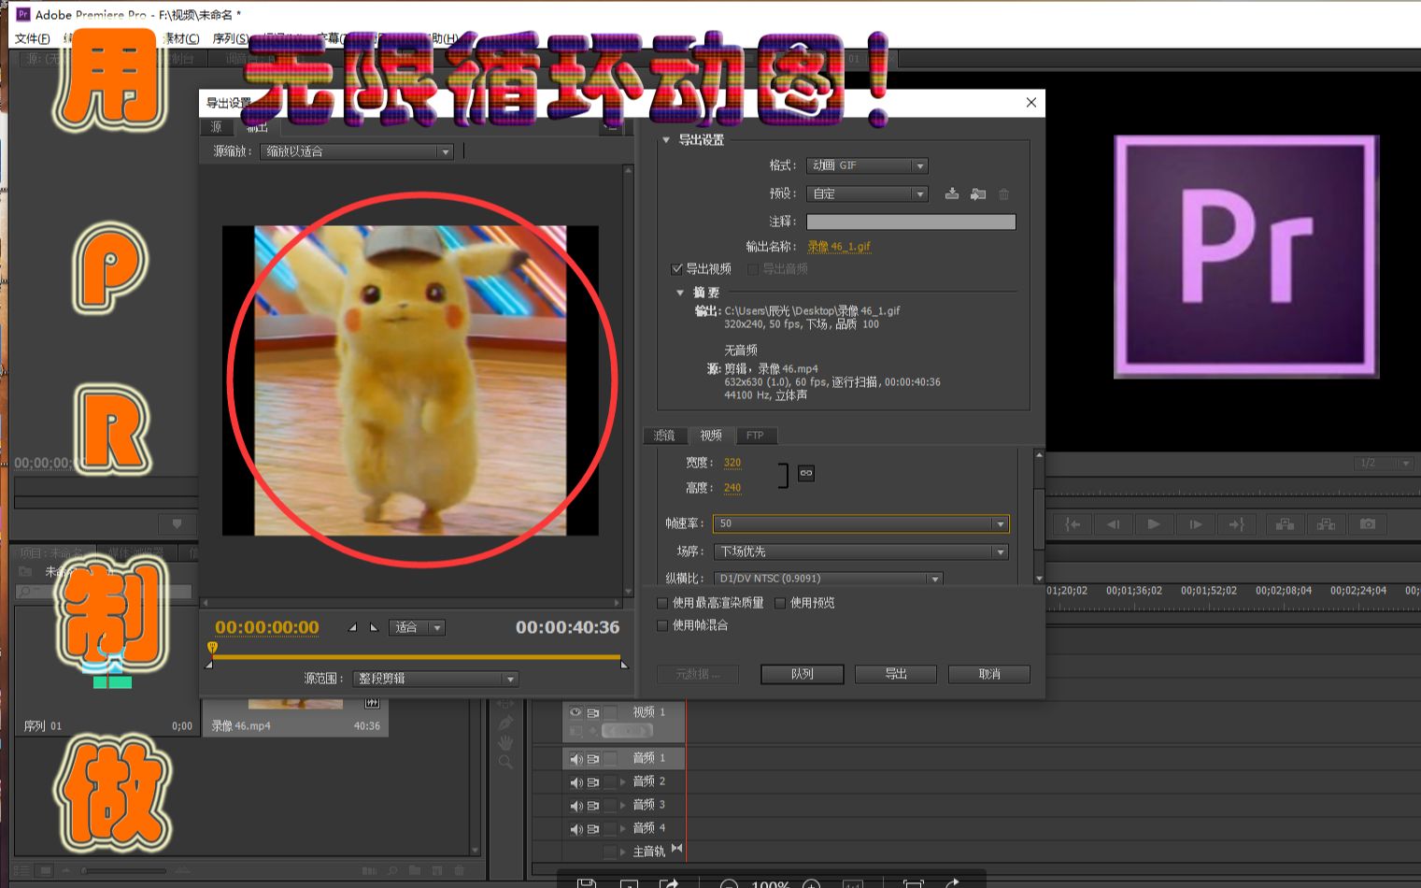
Task: Toggle 使用帧混合 checkbox
Action: pos(663,625)
